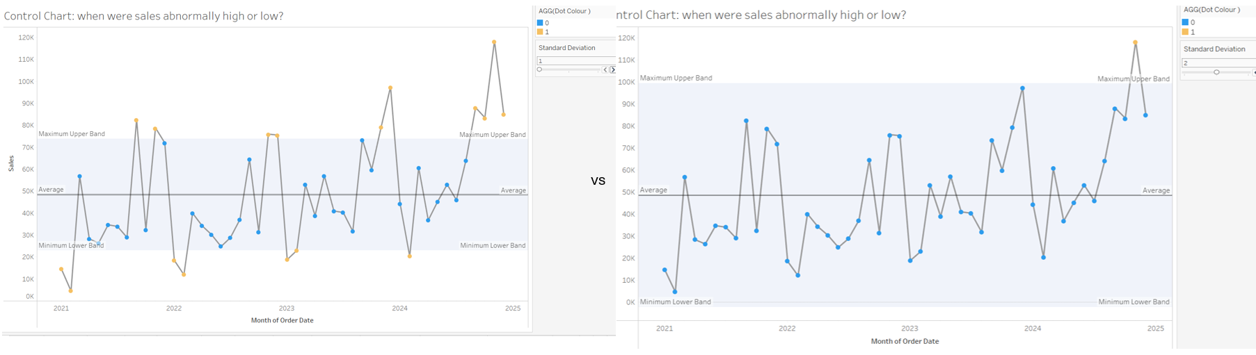
Task: Select blue 0 swatch in right chart legend
Action: point(1185,22)
